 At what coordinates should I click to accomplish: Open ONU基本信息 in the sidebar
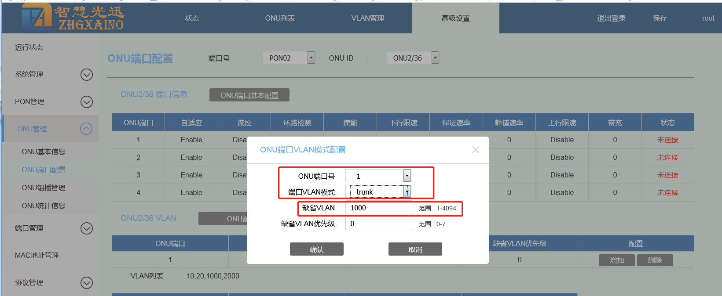(44, 152)
